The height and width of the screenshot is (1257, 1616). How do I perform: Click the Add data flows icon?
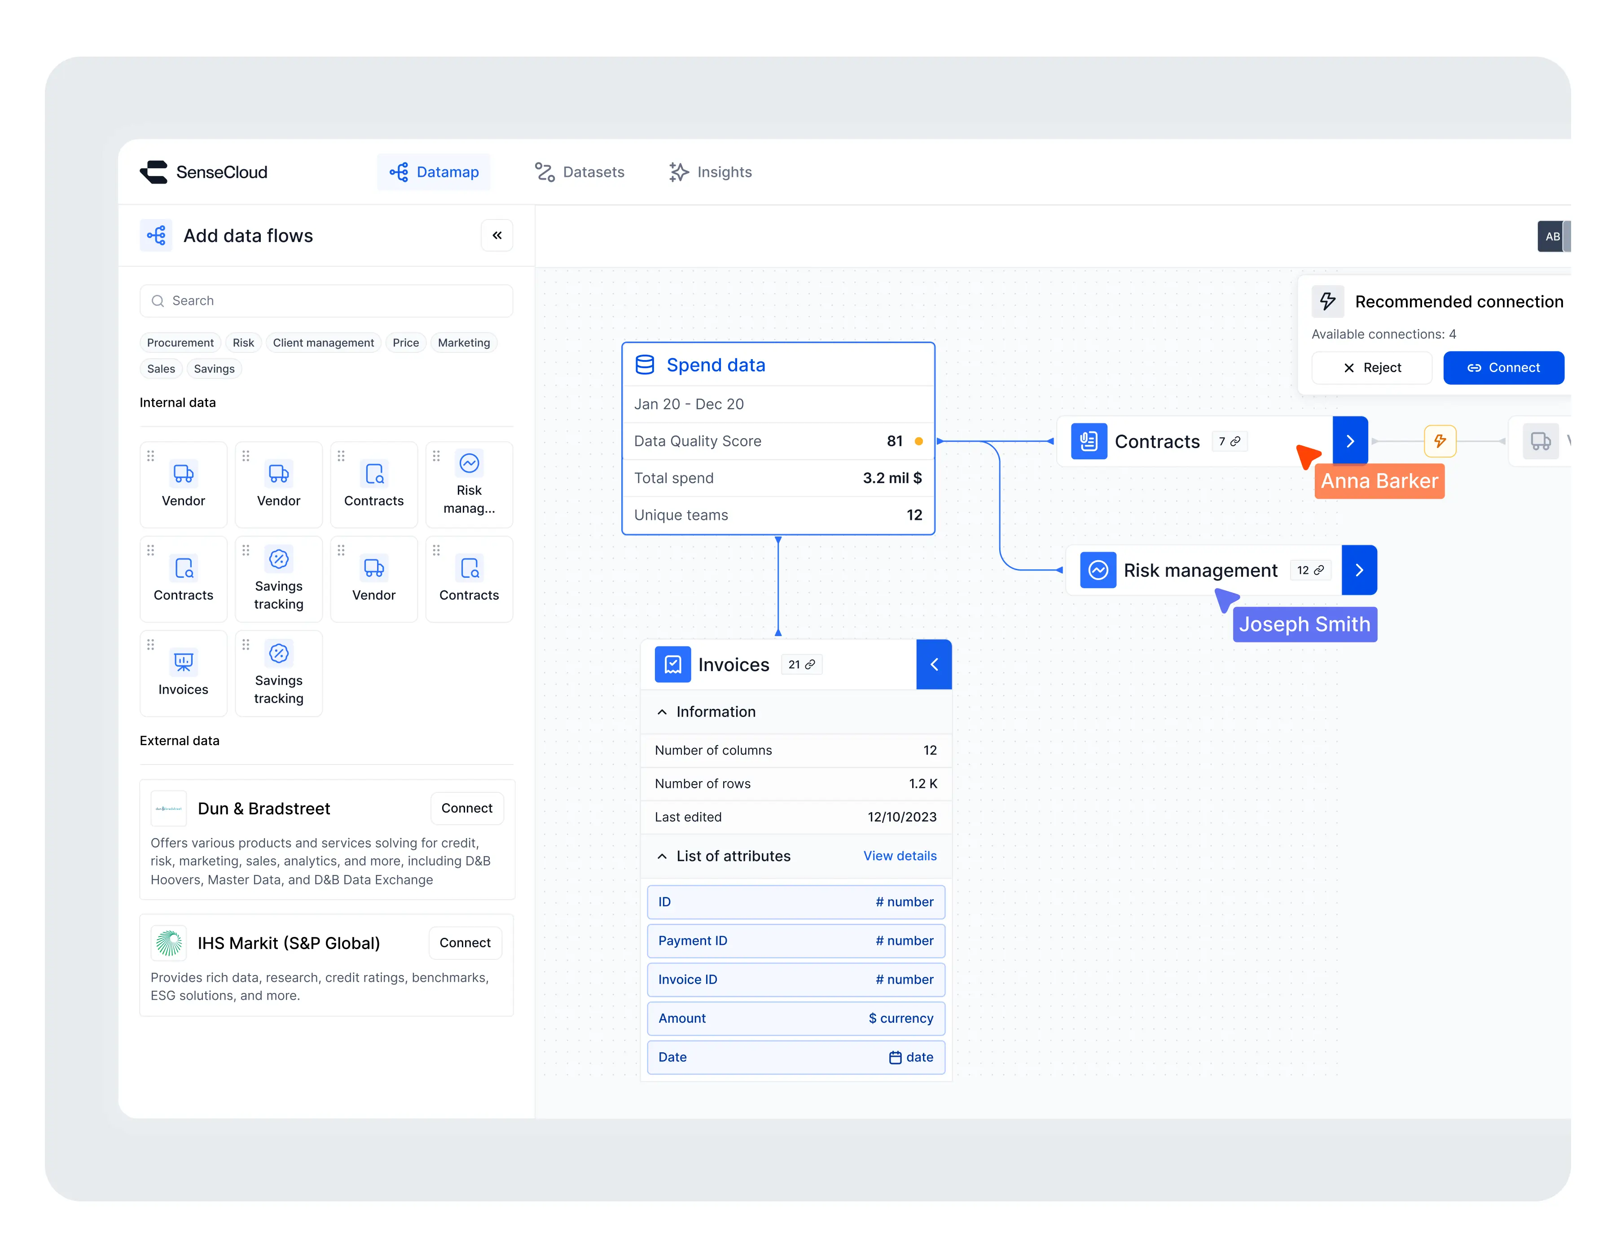[x=156, y=235]
